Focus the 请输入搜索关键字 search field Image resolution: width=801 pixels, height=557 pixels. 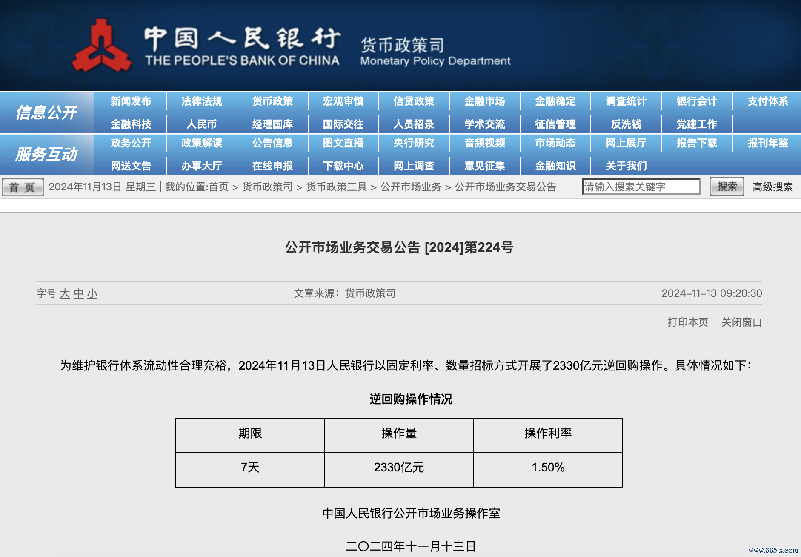641,187
